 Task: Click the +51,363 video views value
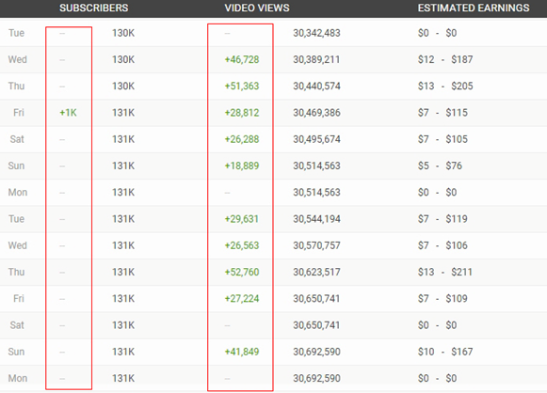pyautogui.click(x=242, y=86)
